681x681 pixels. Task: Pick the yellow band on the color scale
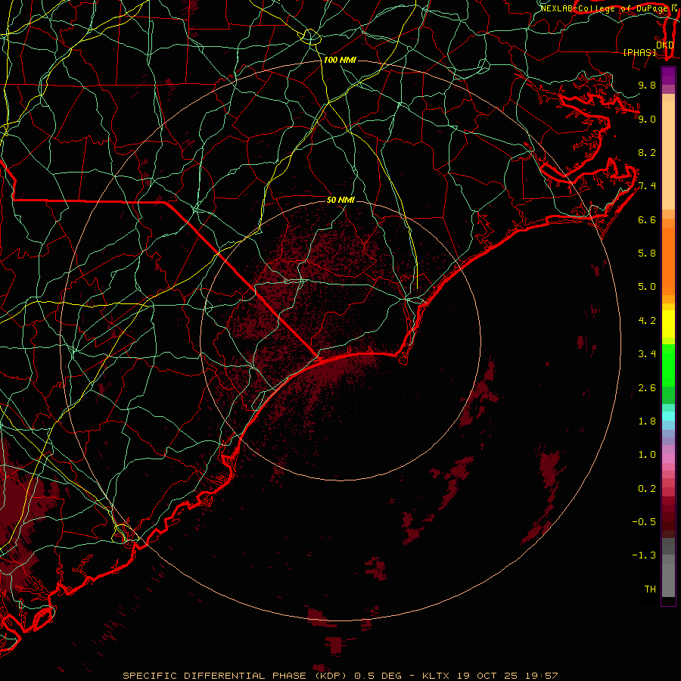tap(668, 324)
